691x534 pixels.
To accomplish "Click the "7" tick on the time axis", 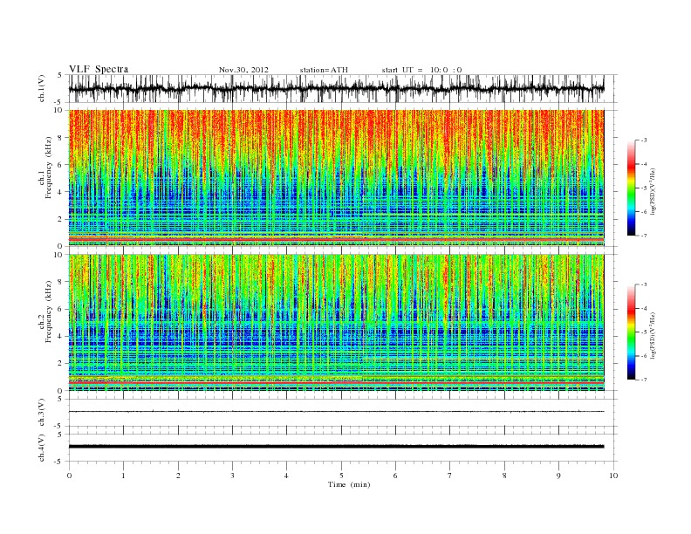I will (450, 476).
